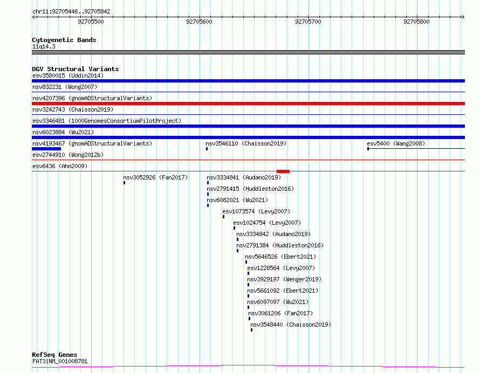Click the esv3580015 (Uddin2014) variant label
Screen dimensions: 480x373
click(68, 75)
